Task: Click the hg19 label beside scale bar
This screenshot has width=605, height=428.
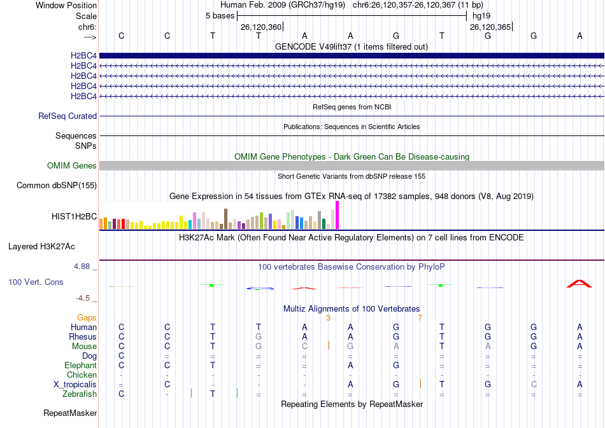Action: click(x=481, y=16)
